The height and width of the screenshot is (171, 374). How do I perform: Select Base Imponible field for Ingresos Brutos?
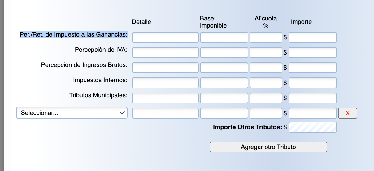[224, 68]
